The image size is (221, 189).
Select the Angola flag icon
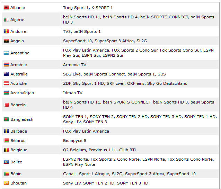[6, 41]
